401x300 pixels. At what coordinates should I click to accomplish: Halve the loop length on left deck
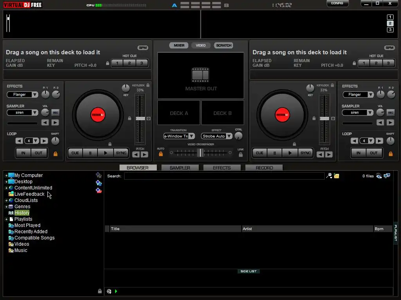pos(19,141)
